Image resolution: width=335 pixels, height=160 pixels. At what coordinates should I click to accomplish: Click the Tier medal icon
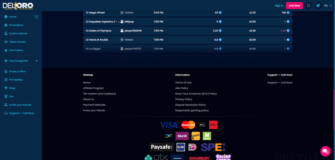click(6, 96)
